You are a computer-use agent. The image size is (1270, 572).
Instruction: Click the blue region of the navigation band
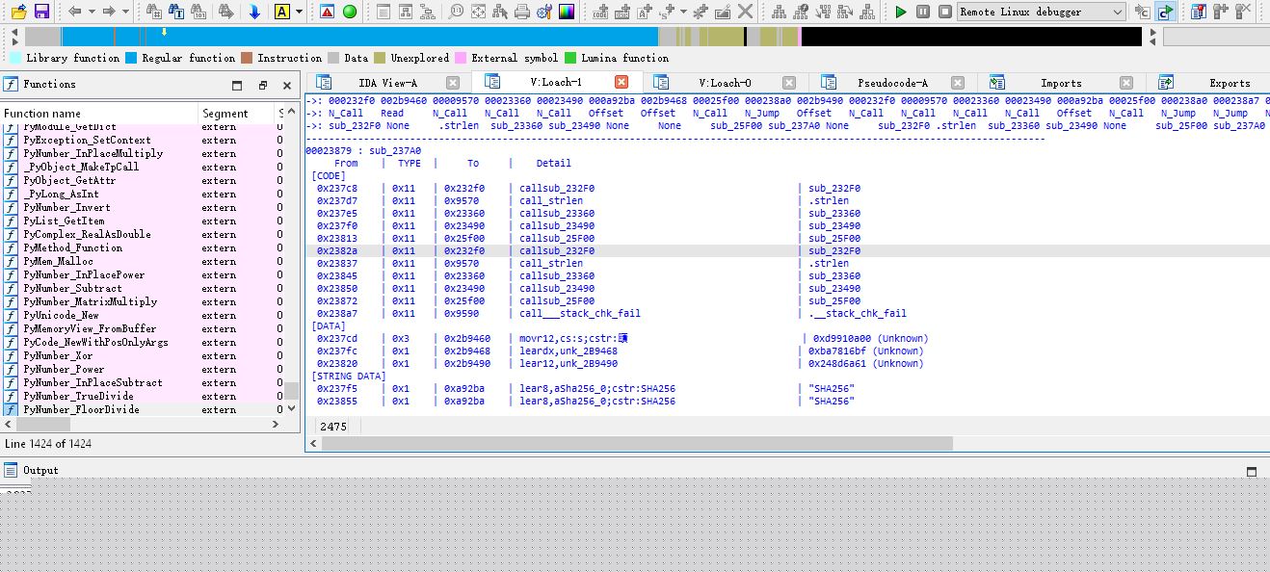tap(360, 37)
